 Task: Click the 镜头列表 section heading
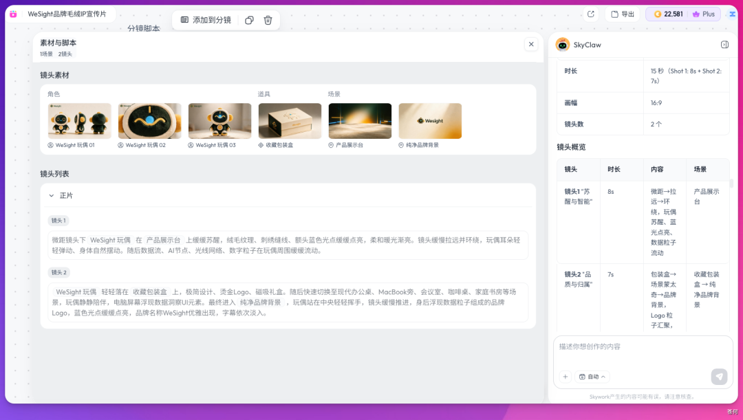tap(54, 174)
